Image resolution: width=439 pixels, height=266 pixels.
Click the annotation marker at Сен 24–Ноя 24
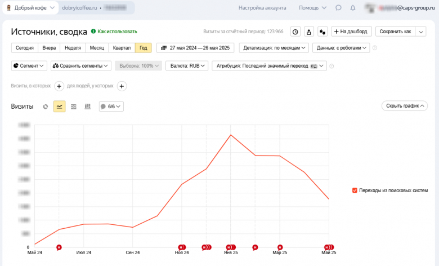click(181, 247)
